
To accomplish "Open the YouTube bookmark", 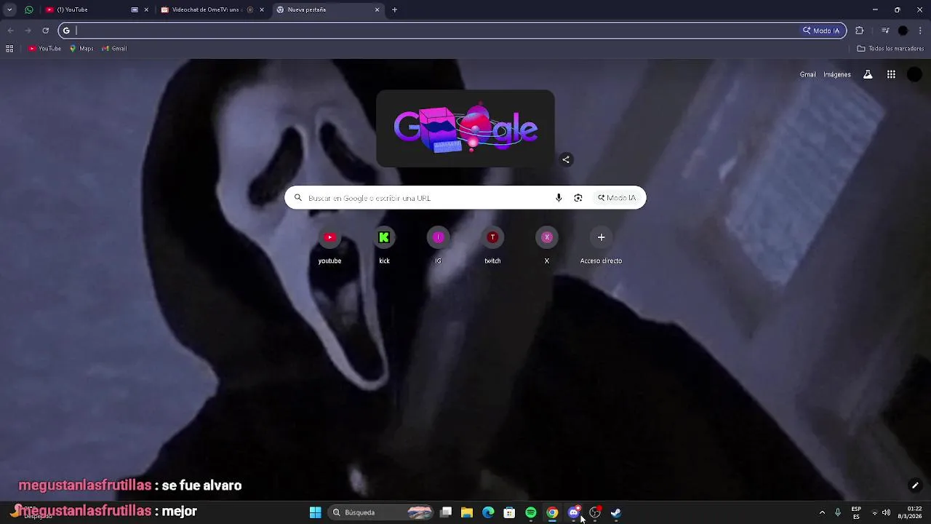I will click(44, 49).
